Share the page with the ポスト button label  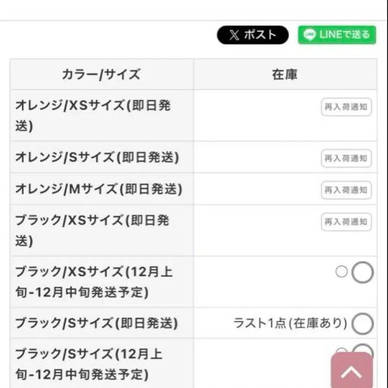[x=260, y=35]
